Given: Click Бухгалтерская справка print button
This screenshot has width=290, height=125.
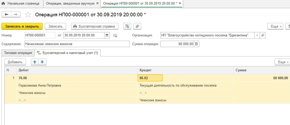Looking at the screenshot, I should click(x=95, y=26).
